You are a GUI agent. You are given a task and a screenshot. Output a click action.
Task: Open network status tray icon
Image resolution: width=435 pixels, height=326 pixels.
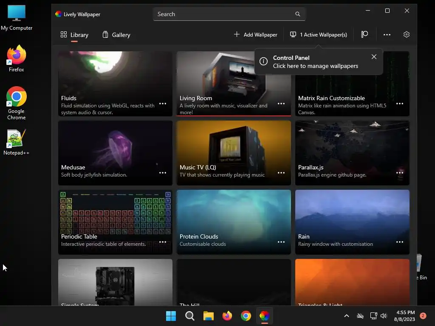pos(374,316)
